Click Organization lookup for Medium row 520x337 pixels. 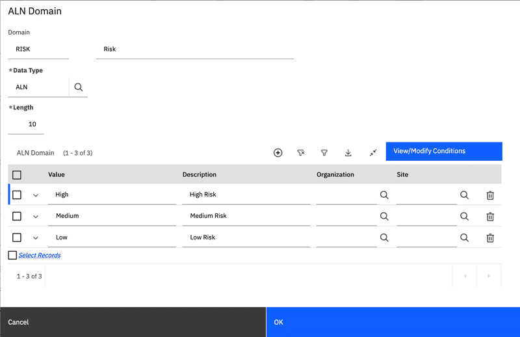(x=384, y=216)
